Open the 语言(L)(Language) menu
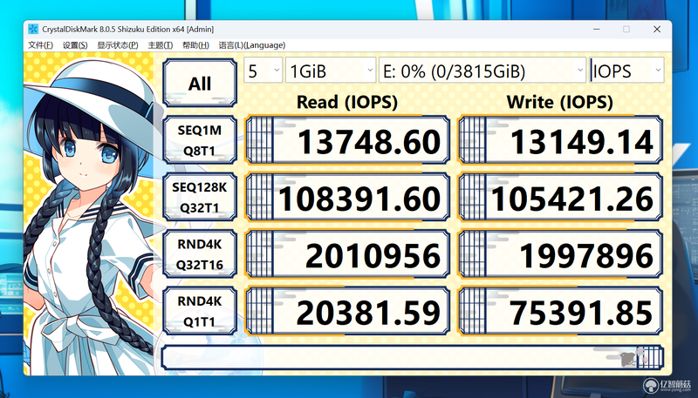 pyautogui.click(x=252, y=45)
